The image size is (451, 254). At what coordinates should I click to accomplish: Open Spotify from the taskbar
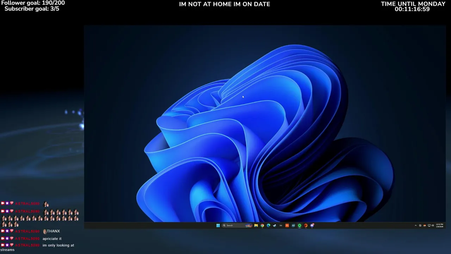(299, 225)
